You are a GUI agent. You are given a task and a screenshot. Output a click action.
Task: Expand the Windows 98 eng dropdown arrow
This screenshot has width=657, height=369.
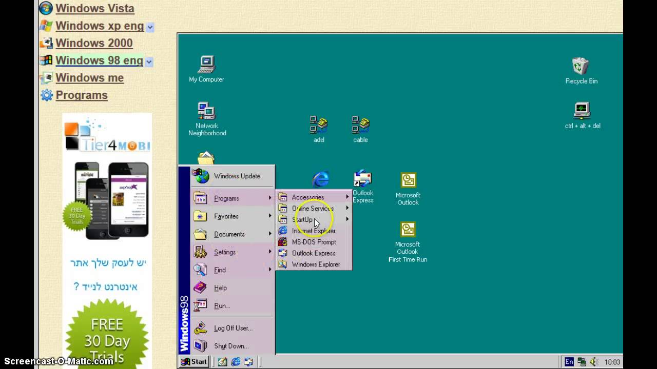(x=149, y=61)
